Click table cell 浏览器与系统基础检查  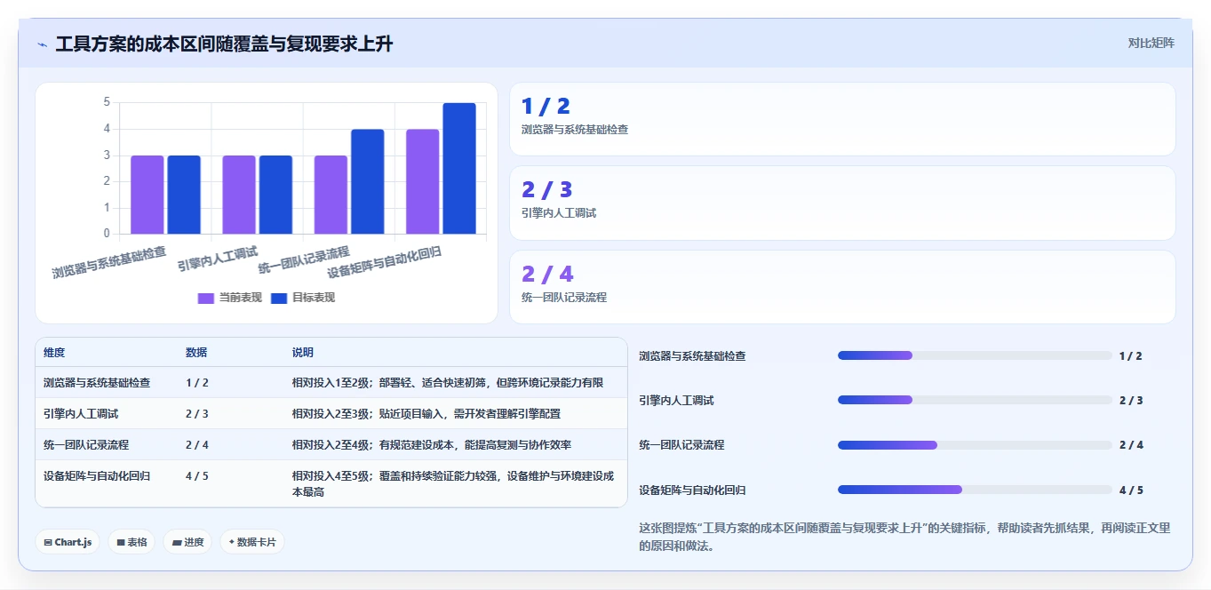(97, 383)
